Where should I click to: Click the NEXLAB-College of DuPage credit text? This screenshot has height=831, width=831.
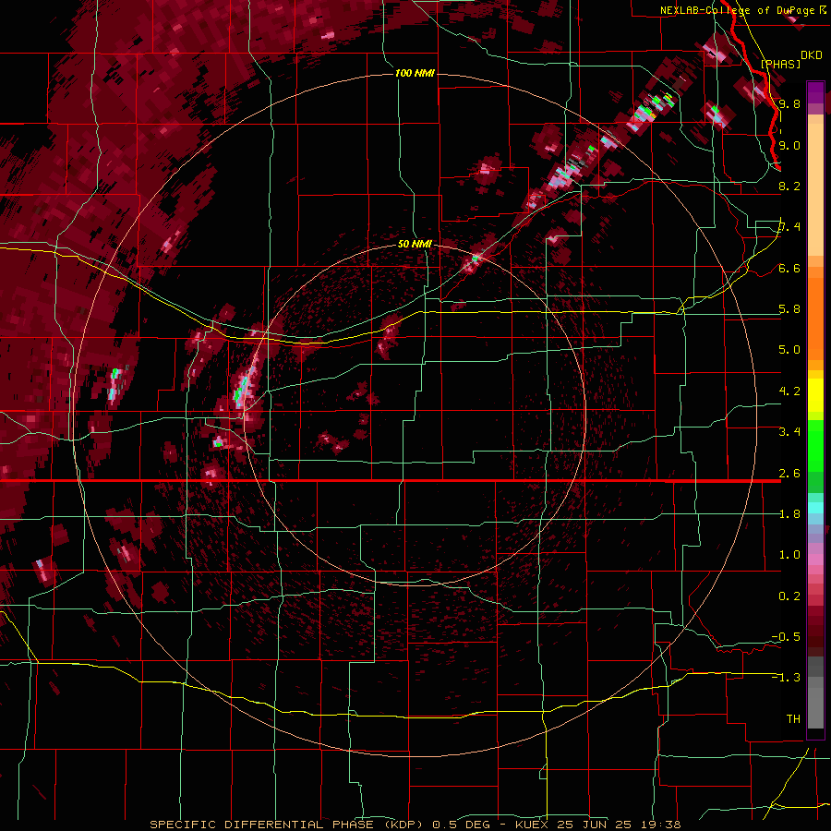point(738,10)
